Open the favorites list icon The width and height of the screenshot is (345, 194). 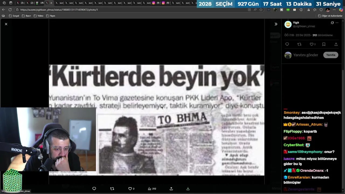[315, 10]
